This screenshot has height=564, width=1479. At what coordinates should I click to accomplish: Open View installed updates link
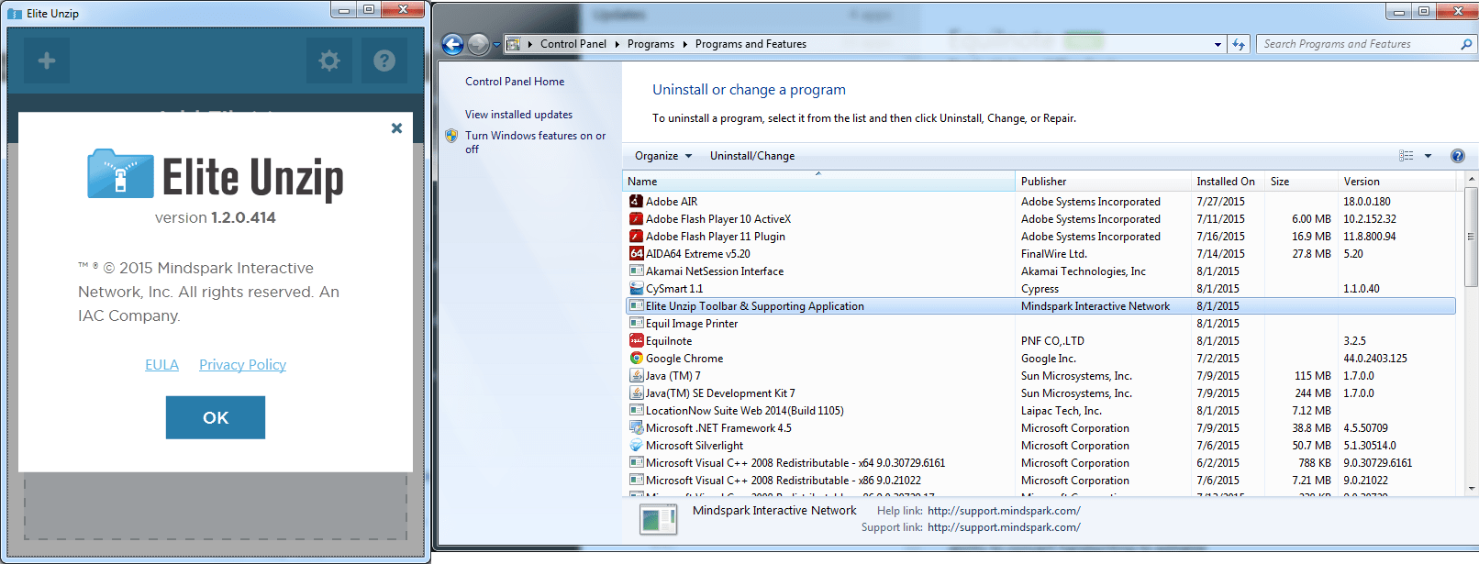(518, 115)
